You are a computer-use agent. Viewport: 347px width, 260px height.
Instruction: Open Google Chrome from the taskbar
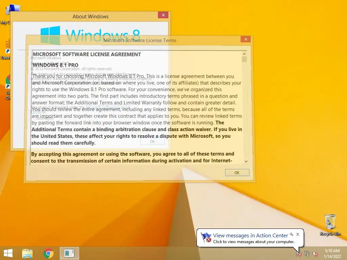pos(48,253)
